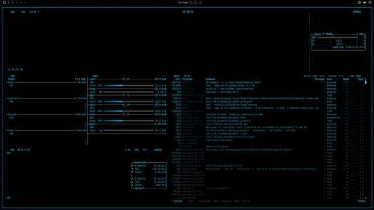The image size is (374, 210).
Task: Toggle the net 'sync' option
Action: coord(128,150)
